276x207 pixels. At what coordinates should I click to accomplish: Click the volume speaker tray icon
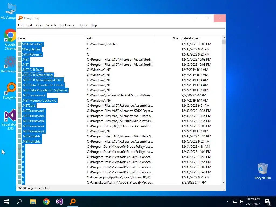point(241,202)
